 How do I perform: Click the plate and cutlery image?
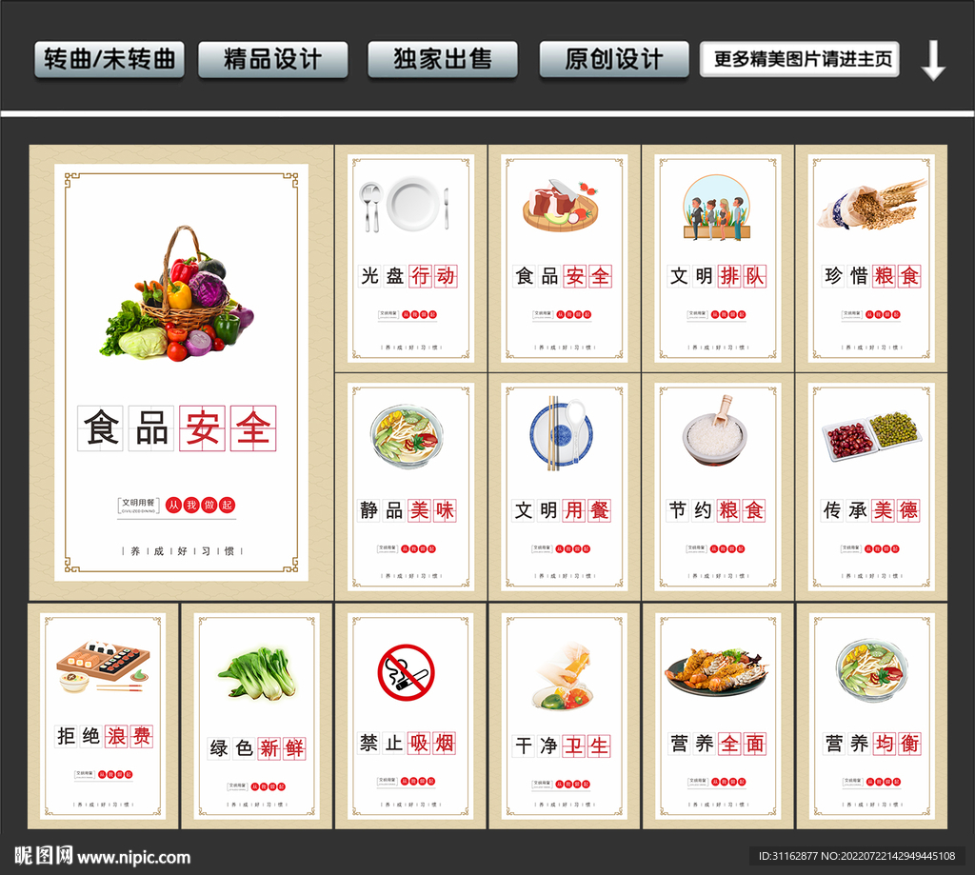[x=405, y=204]
